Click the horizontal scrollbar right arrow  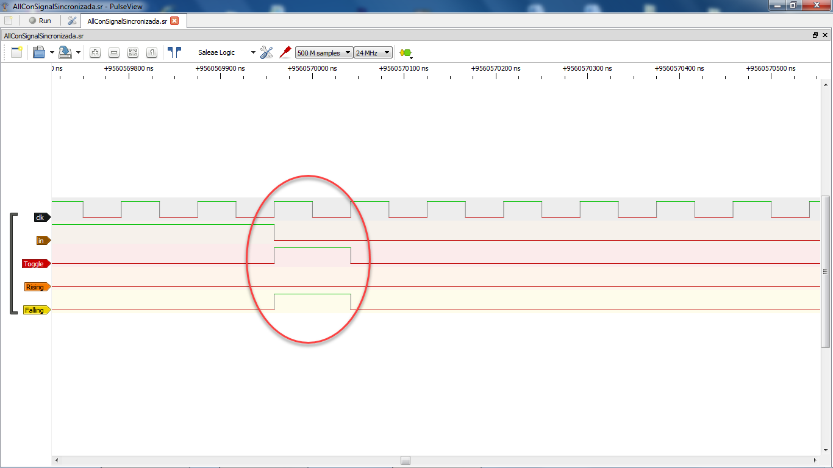pos(816,460)
